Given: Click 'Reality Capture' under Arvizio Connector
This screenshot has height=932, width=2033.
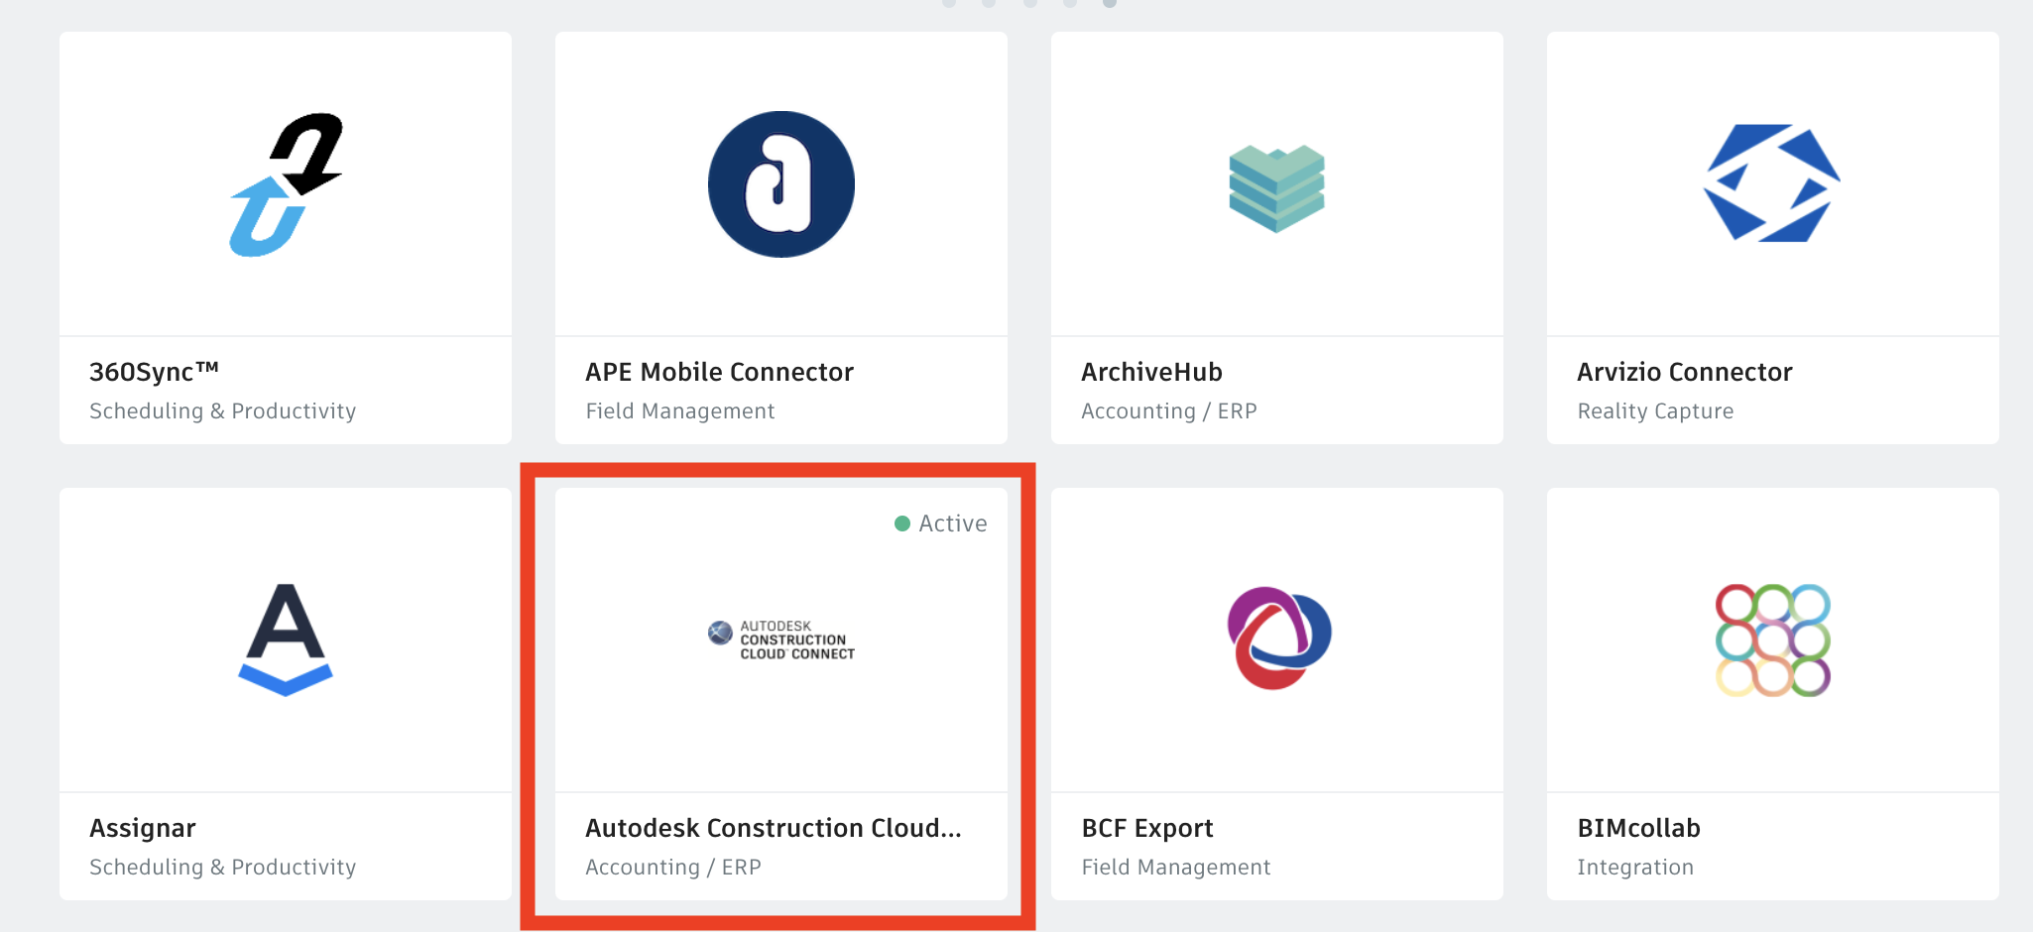Looking at the screenshot, I should click(1655, 410).
